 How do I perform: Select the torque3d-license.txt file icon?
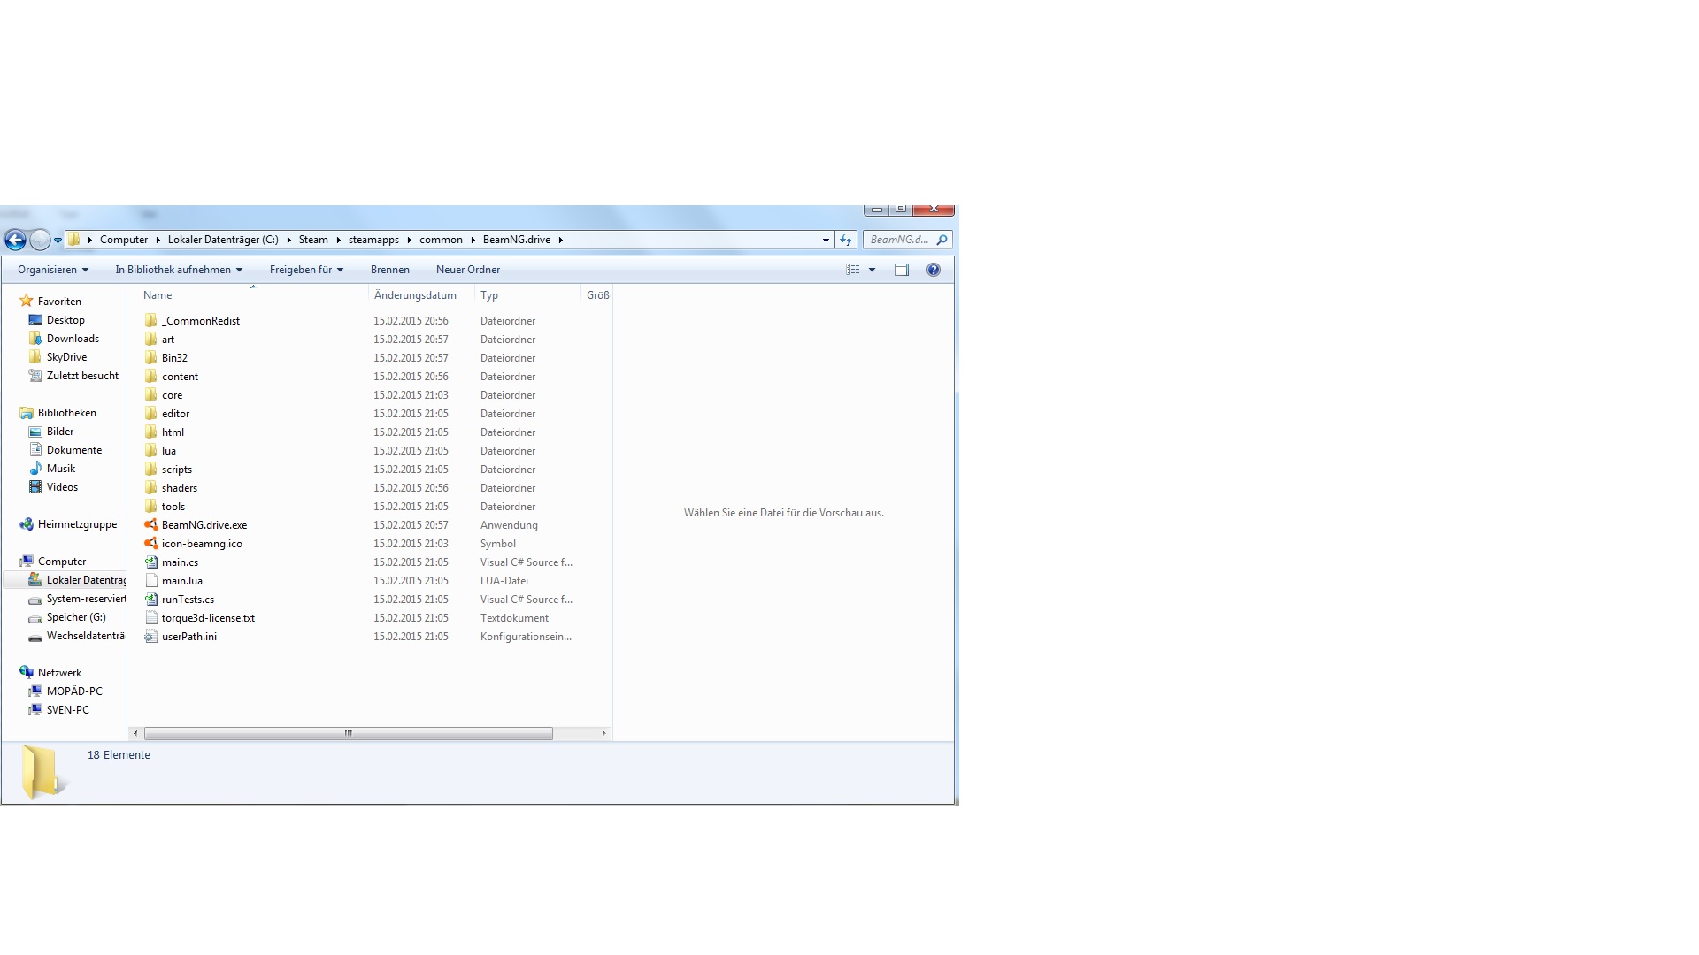[150, 617]
